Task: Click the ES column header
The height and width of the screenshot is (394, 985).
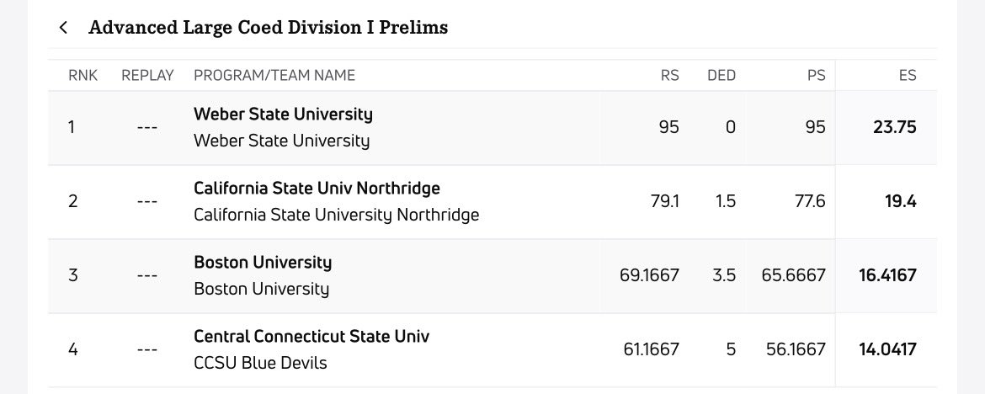Action: 907,75
